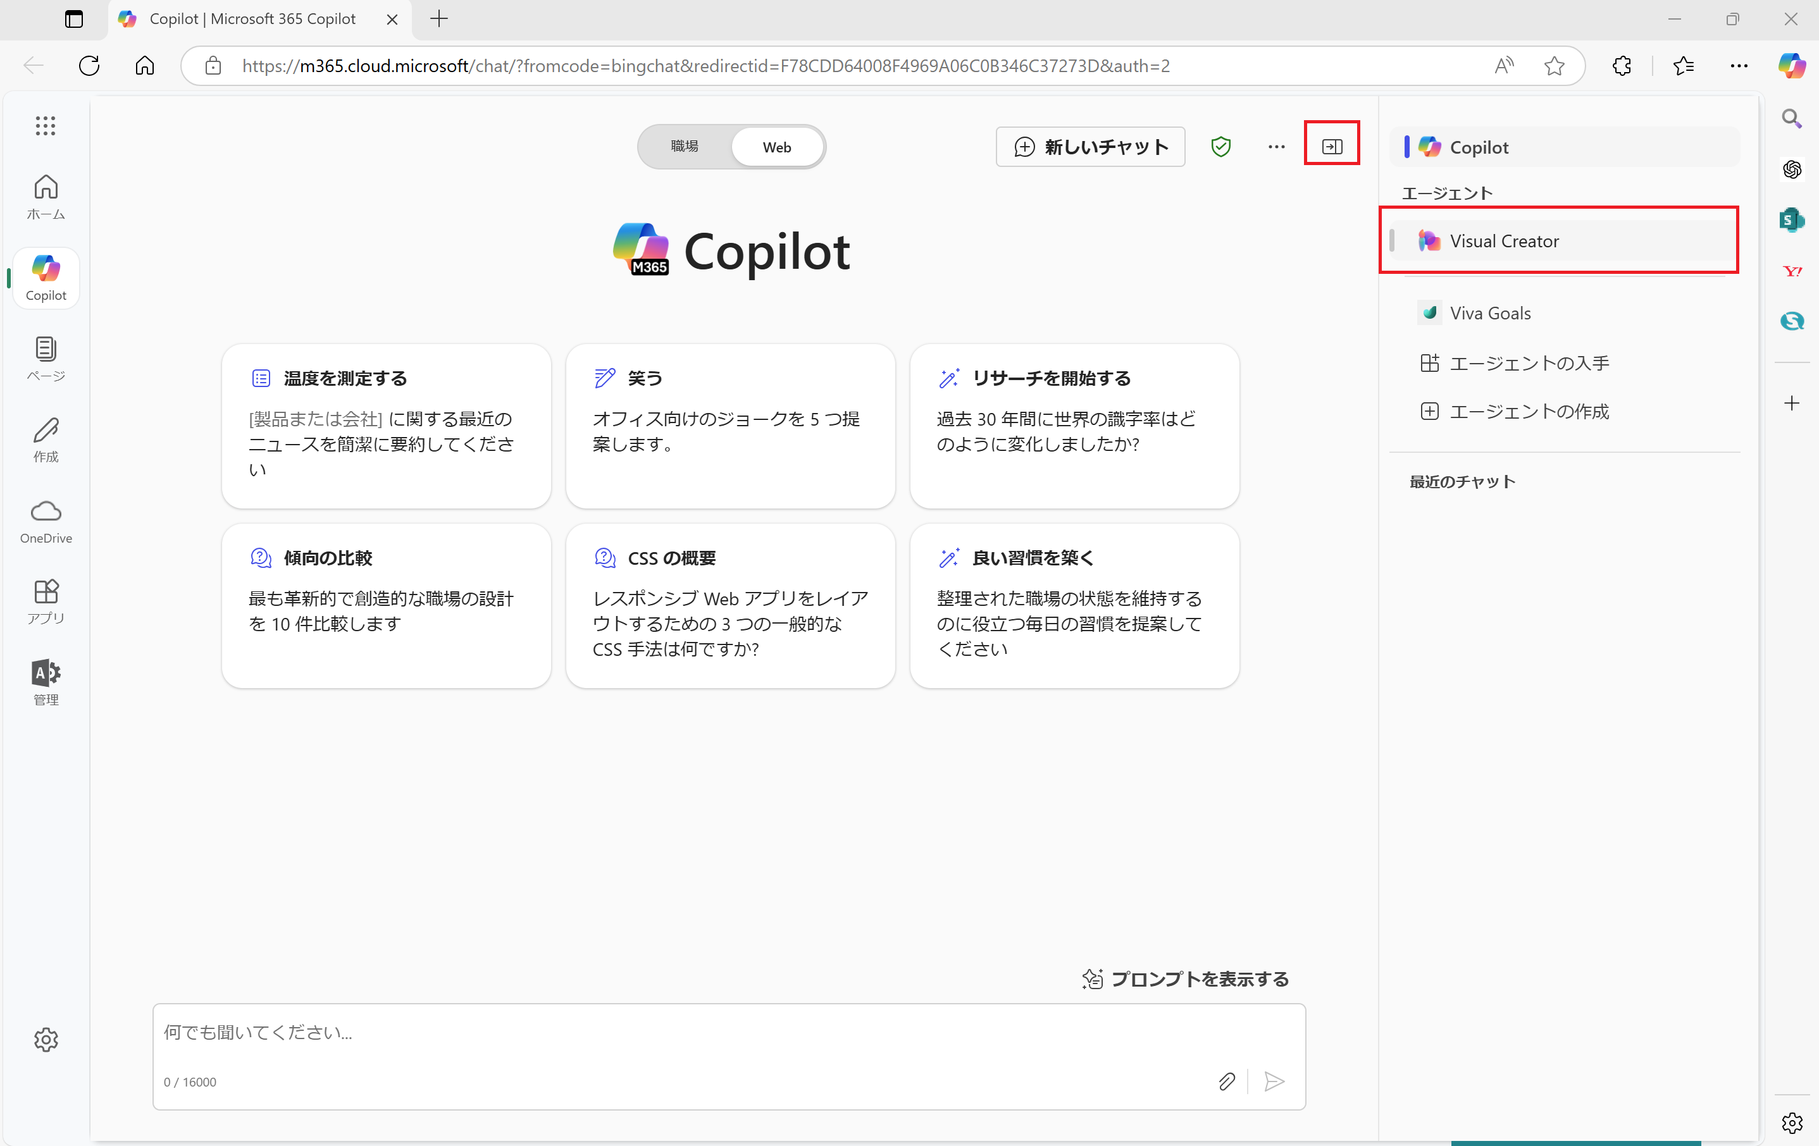Open OneDrive from the left rail

(46, 522)
